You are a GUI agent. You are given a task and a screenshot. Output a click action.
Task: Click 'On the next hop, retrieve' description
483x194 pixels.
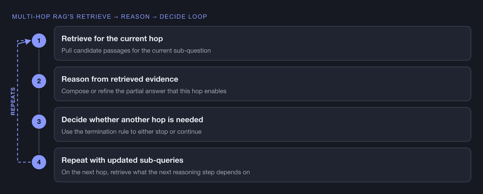(x=155, y=172)
